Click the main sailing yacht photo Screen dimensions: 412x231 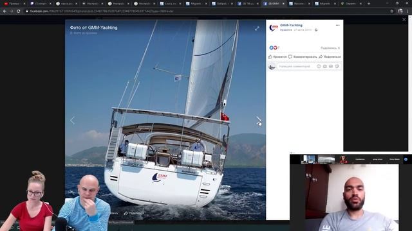click(165, 120)
